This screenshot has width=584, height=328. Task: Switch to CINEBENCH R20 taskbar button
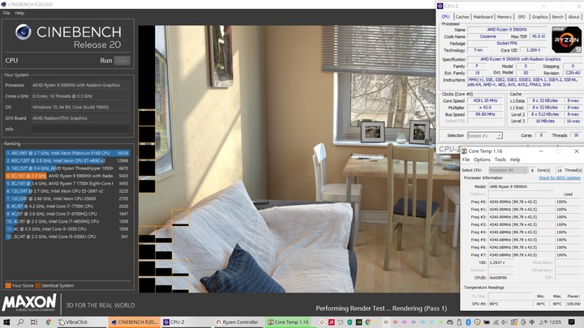coord(134,322)
